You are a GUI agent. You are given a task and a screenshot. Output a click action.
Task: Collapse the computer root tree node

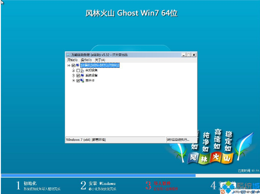pos(68,66)
